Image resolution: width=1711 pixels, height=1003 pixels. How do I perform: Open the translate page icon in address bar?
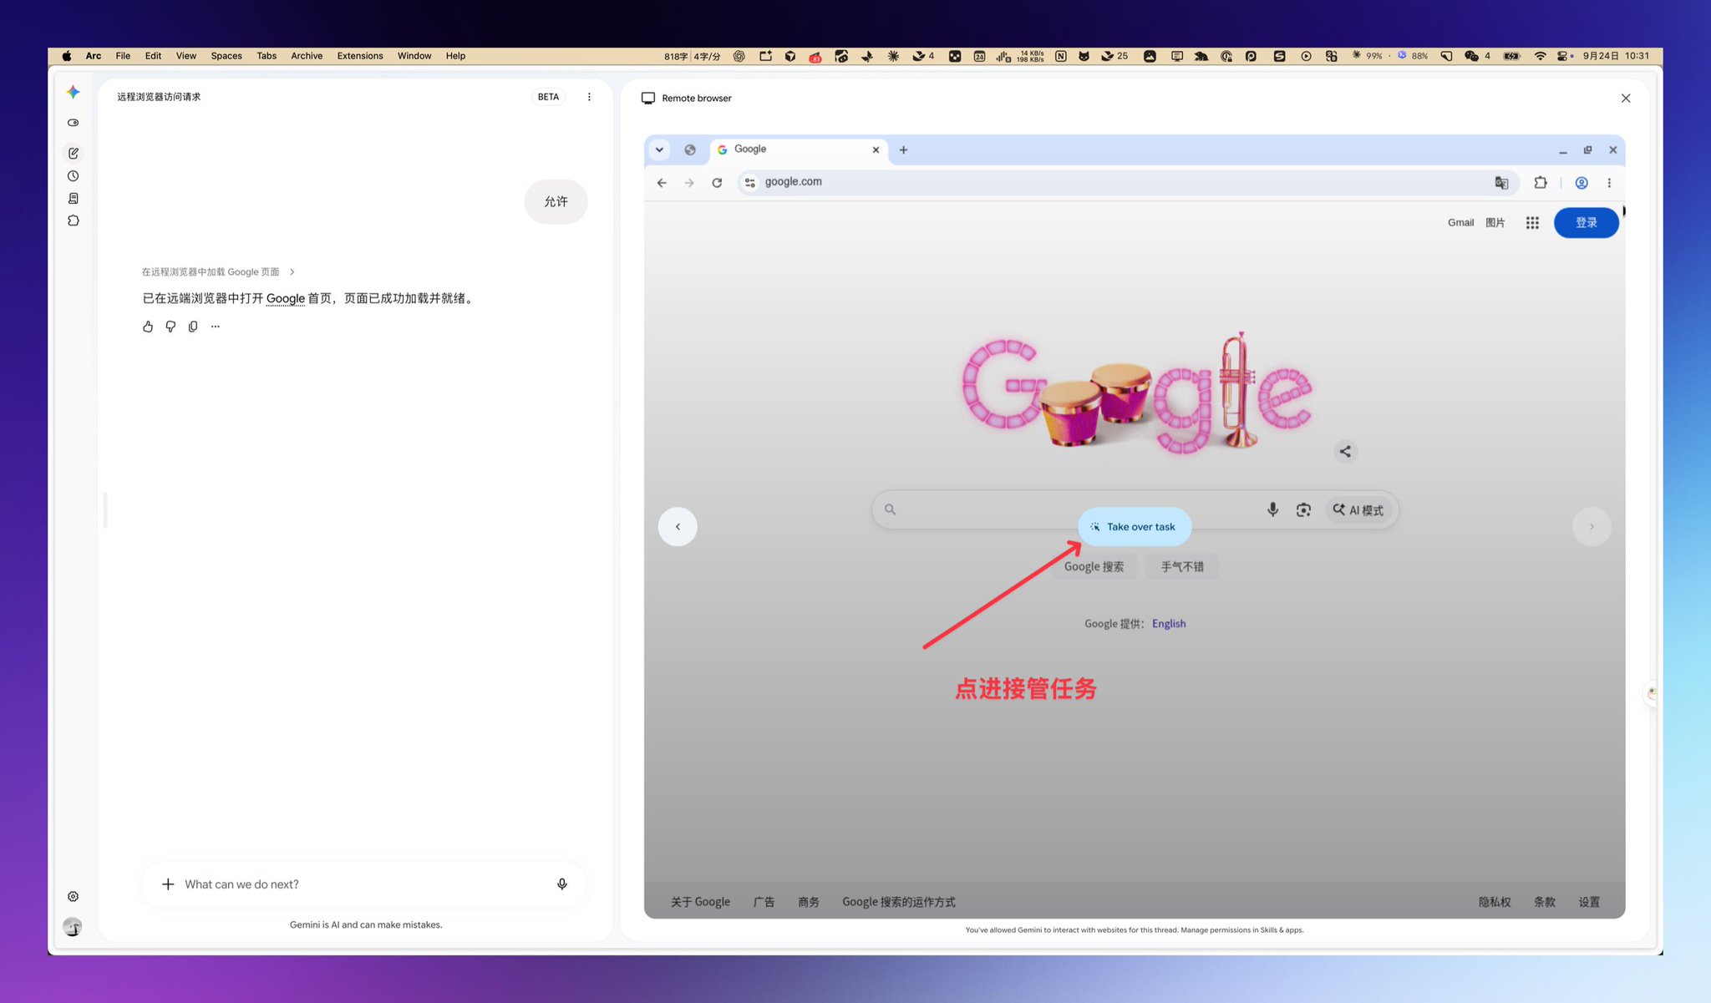click(1501, 182)
